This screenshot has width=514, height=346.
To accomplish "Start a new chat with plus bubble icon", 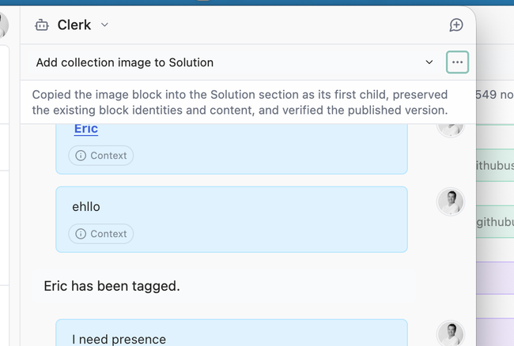I will click(456, 24).
